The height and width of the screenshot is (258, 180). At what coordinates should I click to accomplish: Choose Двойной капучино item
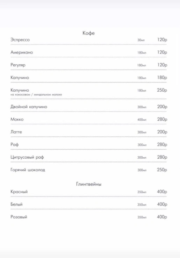29,107
